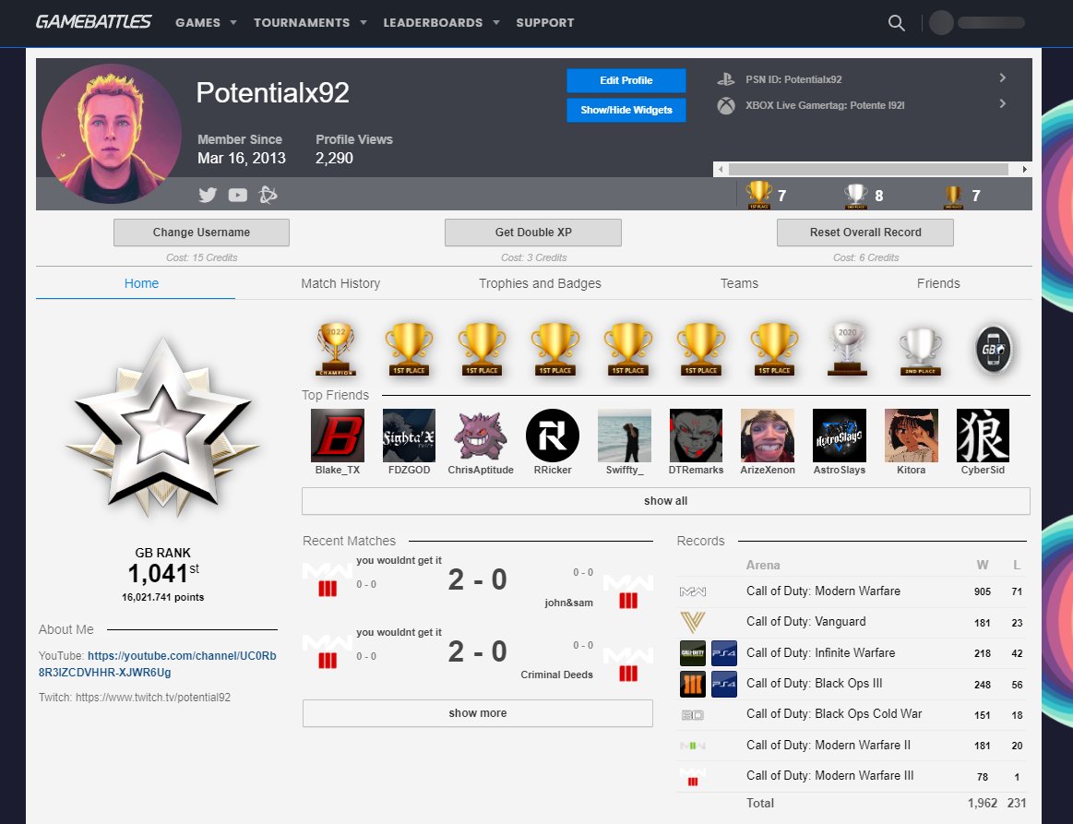The width and height of the screenshot is (1073, 824).
Task: Click the Black Ops Cold War logo
Action: pyautogui.click(x=693, y=715)
